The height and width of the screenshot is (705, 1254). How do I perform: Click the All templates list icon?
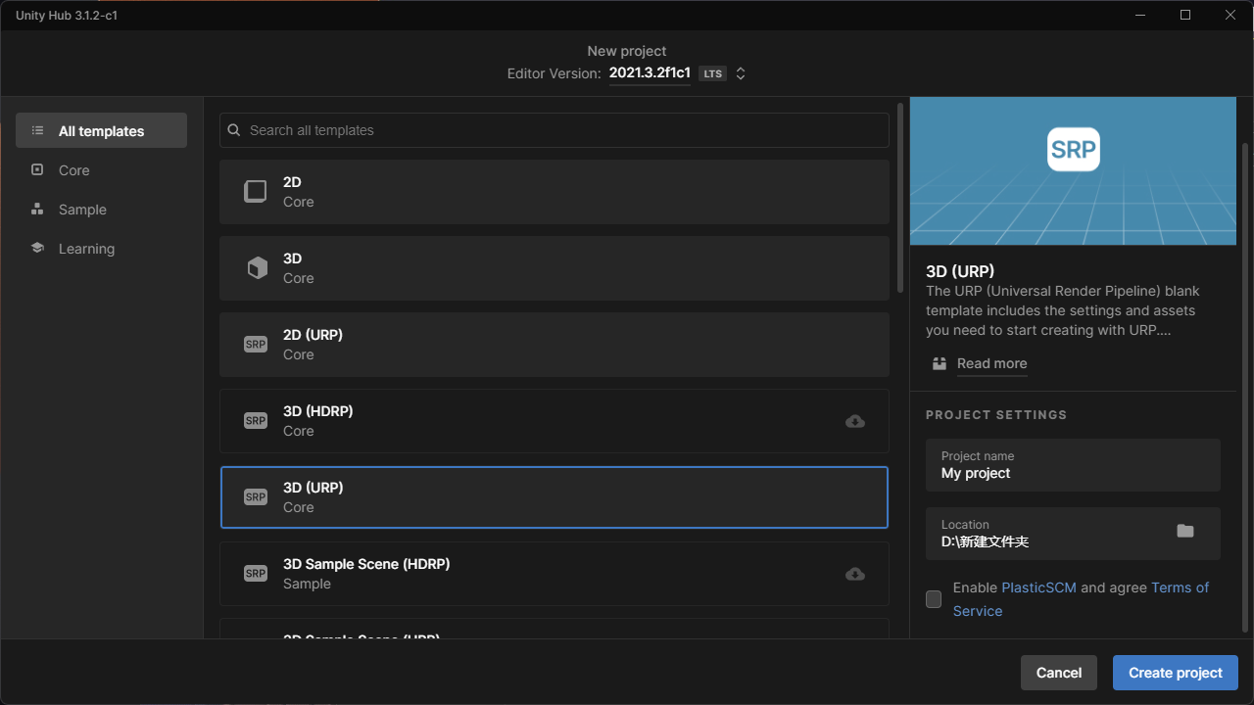tap(37, 130)
